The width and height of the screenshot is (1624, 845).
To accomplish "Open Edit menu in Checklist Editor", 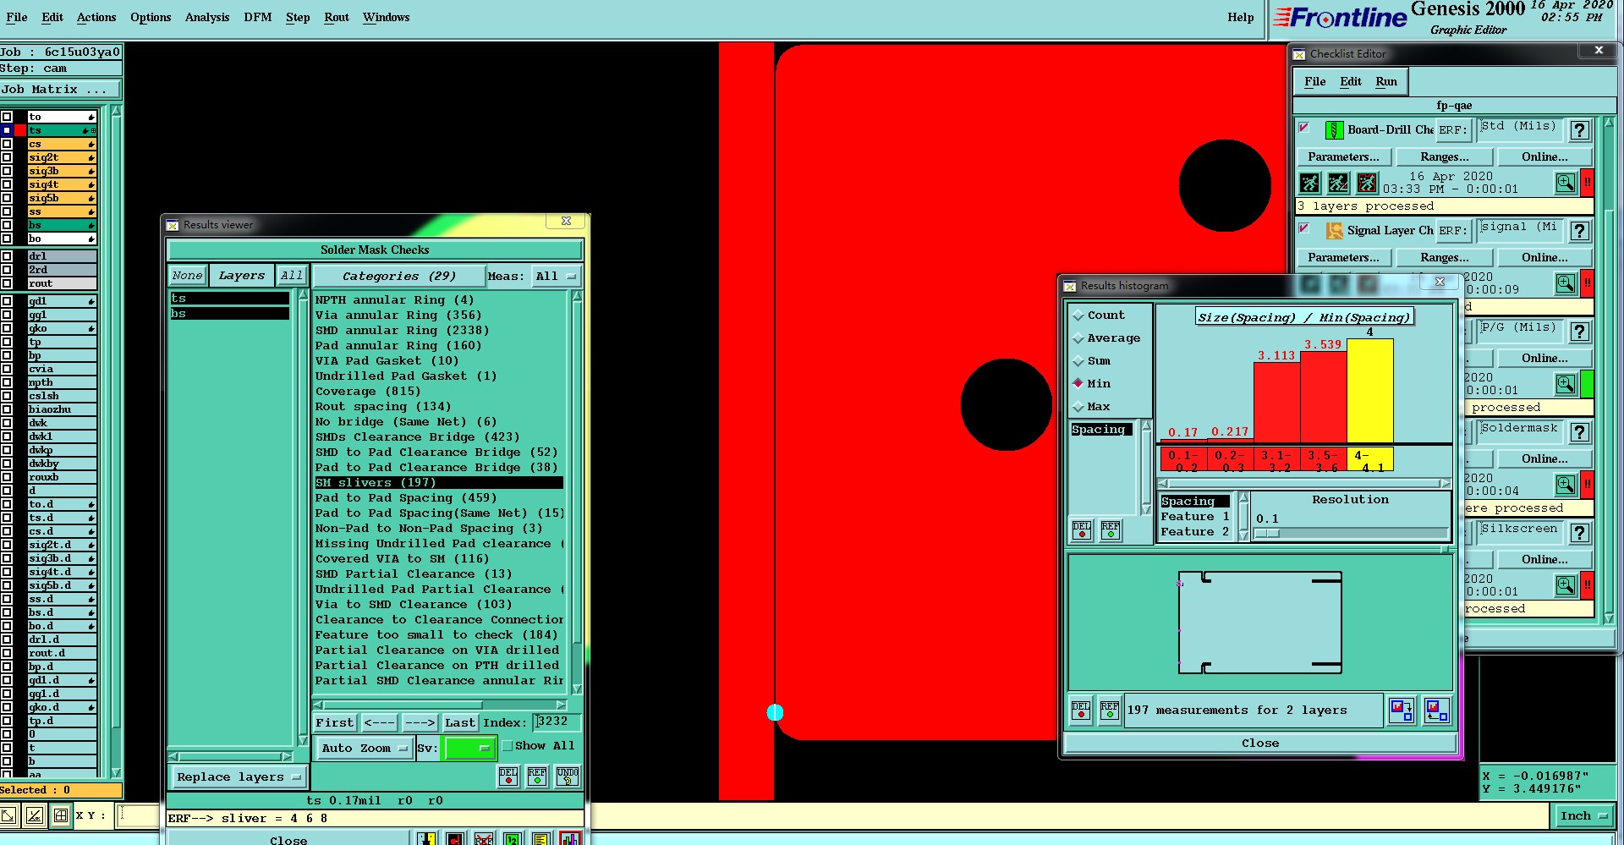I will point(1351,82).
